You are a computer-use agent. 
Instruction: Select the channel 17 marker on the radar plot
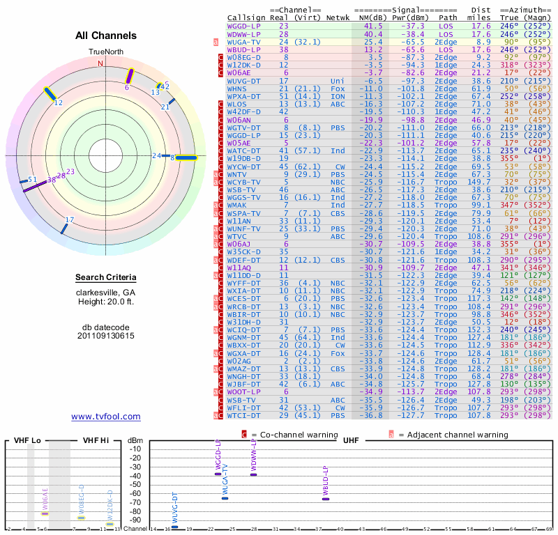(65, 228)
